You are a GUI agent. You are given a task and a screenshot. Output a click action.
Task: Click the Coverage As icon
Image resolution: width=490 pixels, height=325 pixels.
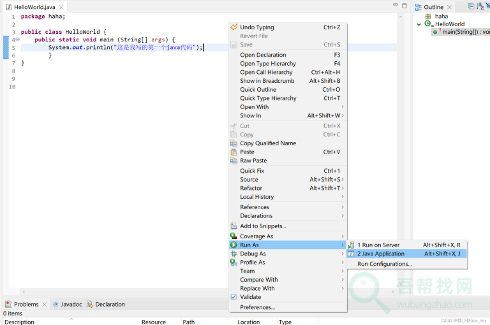pos(234,236)
